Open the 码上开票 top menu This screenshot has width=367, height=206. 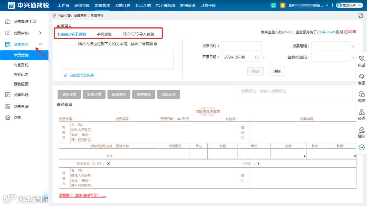point(143,5)
